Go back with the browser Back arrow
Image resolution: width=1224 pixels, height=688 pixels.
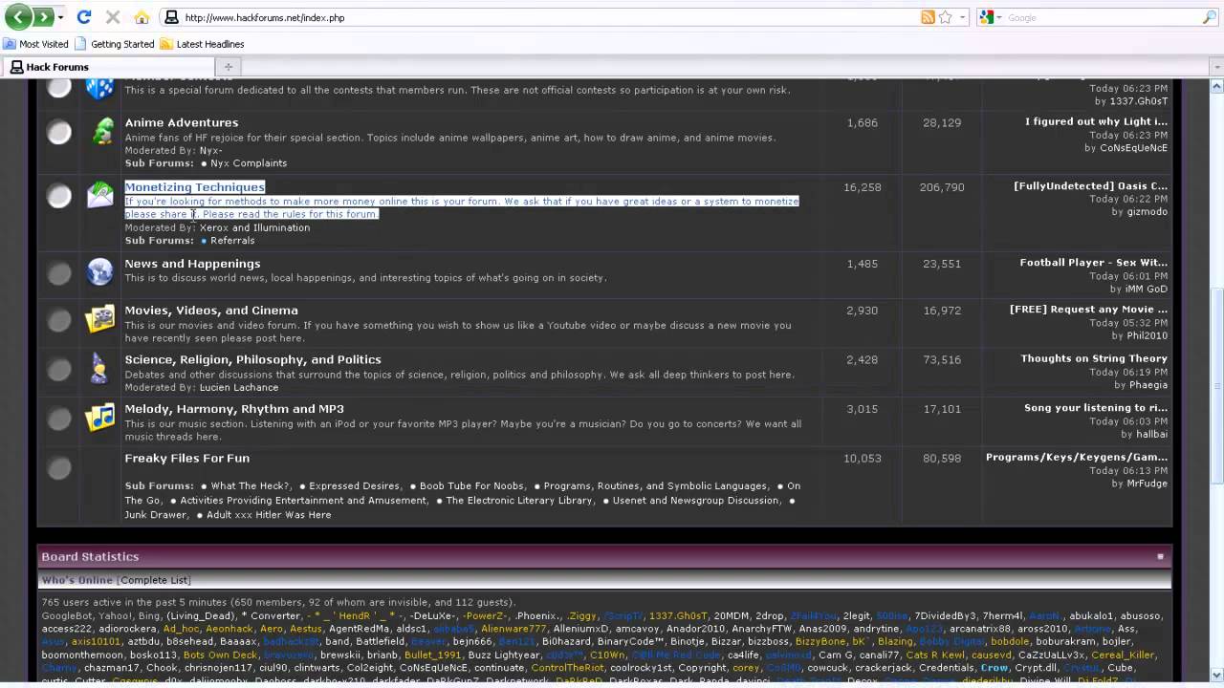pyautogui.click(x=18, y=17)
